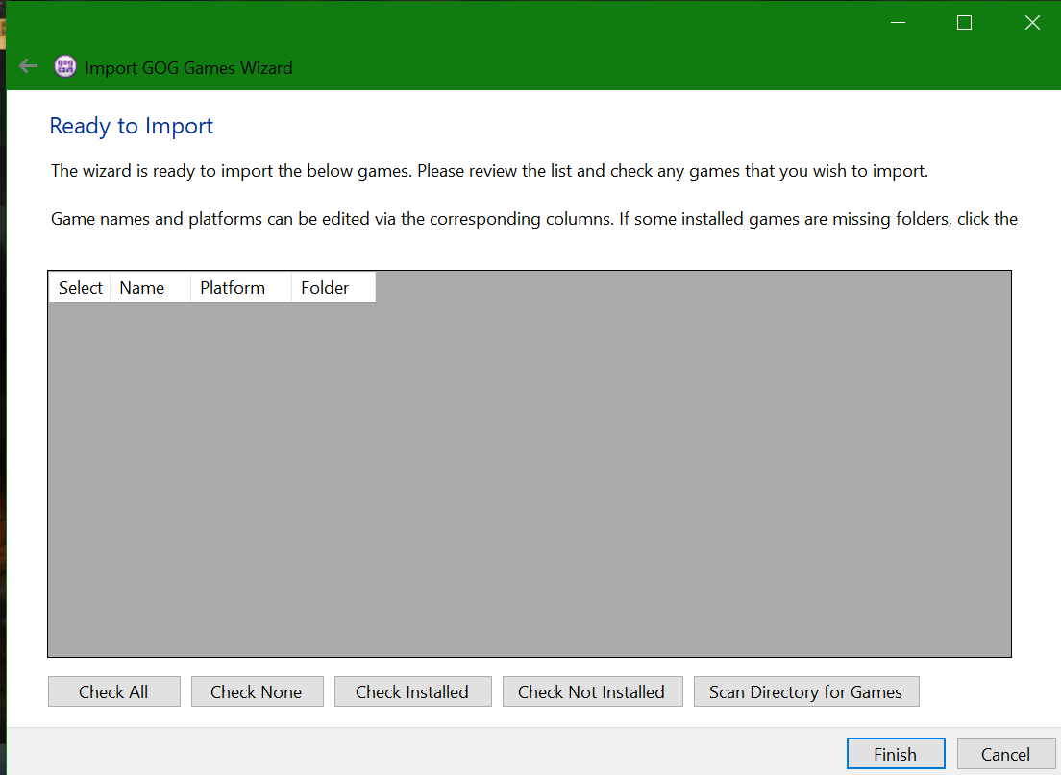
Task: Finish the import wizard
Action: (896, 753)
